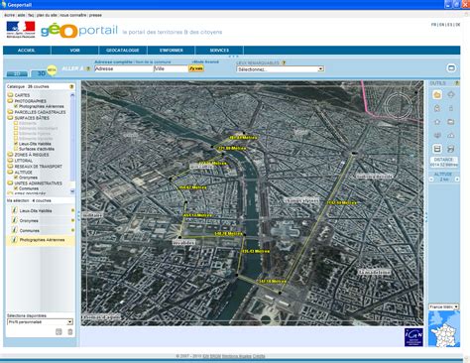Increase altitude with the plus button
Screen dimensions: 470x363
click(x=457, y=180)
